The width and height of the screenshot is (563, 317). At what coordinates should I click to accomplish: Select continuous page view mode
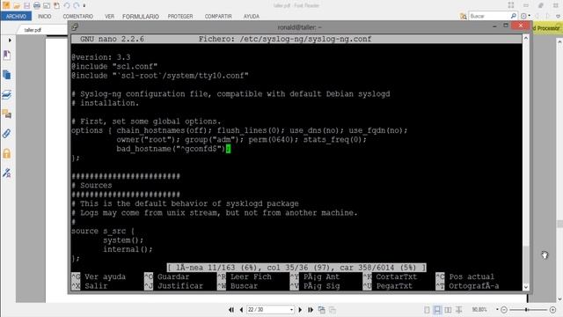tap(437, 309)
